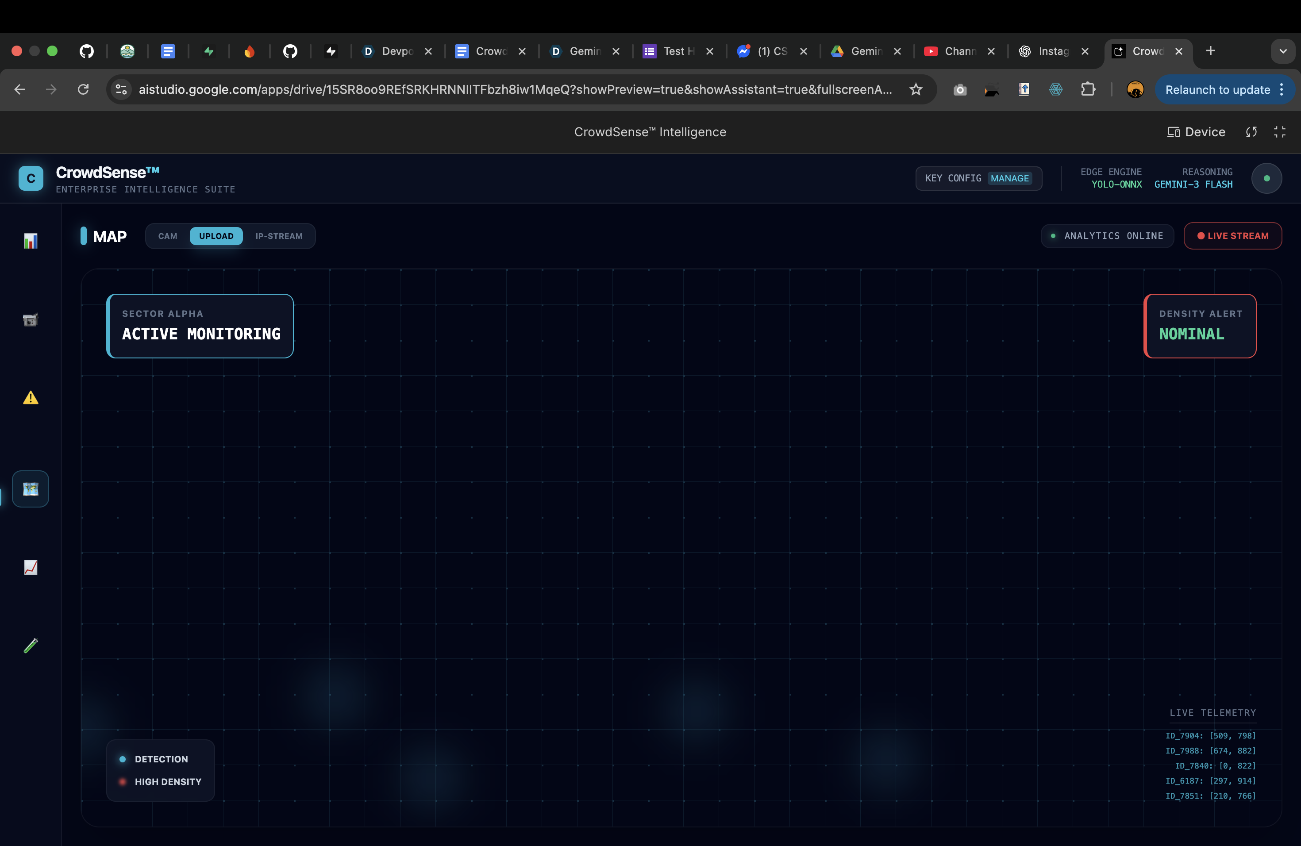This screenshot has height=846, width=1301.
Task: Open the camera feed sidebar icon
Action: (31, 320)
